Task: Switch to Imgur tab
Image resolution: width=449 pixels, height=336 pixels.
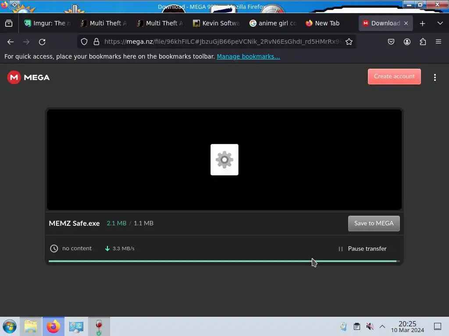Action: (x=47, y=23)
